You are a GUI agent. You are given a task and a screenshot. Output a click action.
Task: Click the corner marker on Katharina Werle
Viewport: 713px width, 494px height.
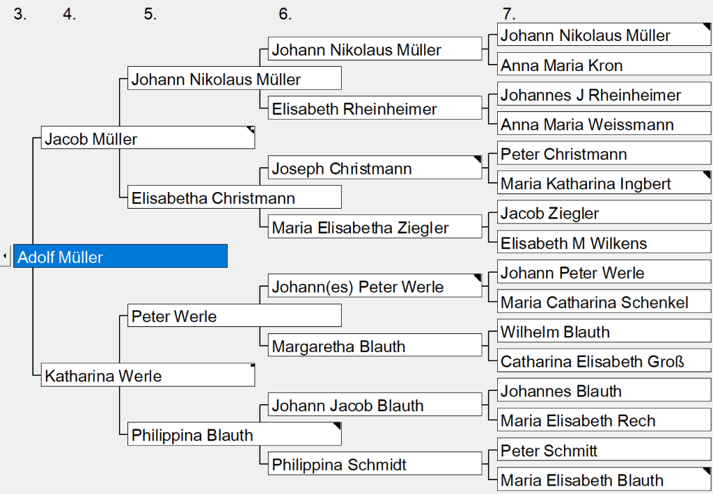click(252, 365)
